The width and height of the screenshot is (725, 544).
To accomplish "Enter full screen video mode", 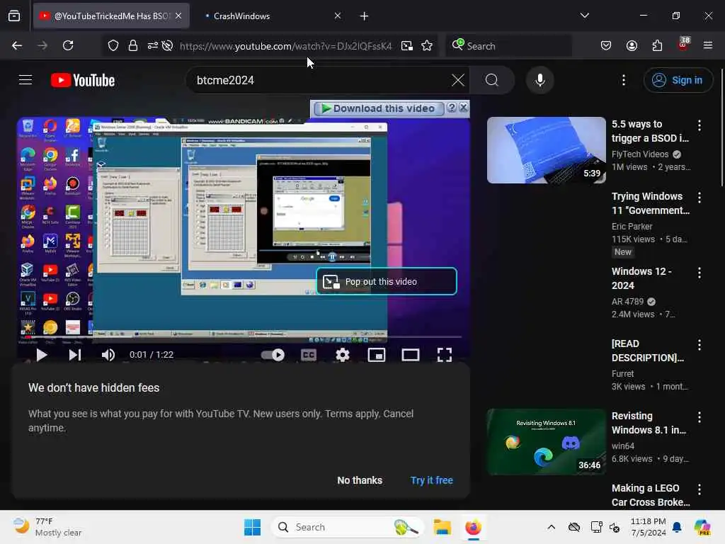I will [445, 355].
